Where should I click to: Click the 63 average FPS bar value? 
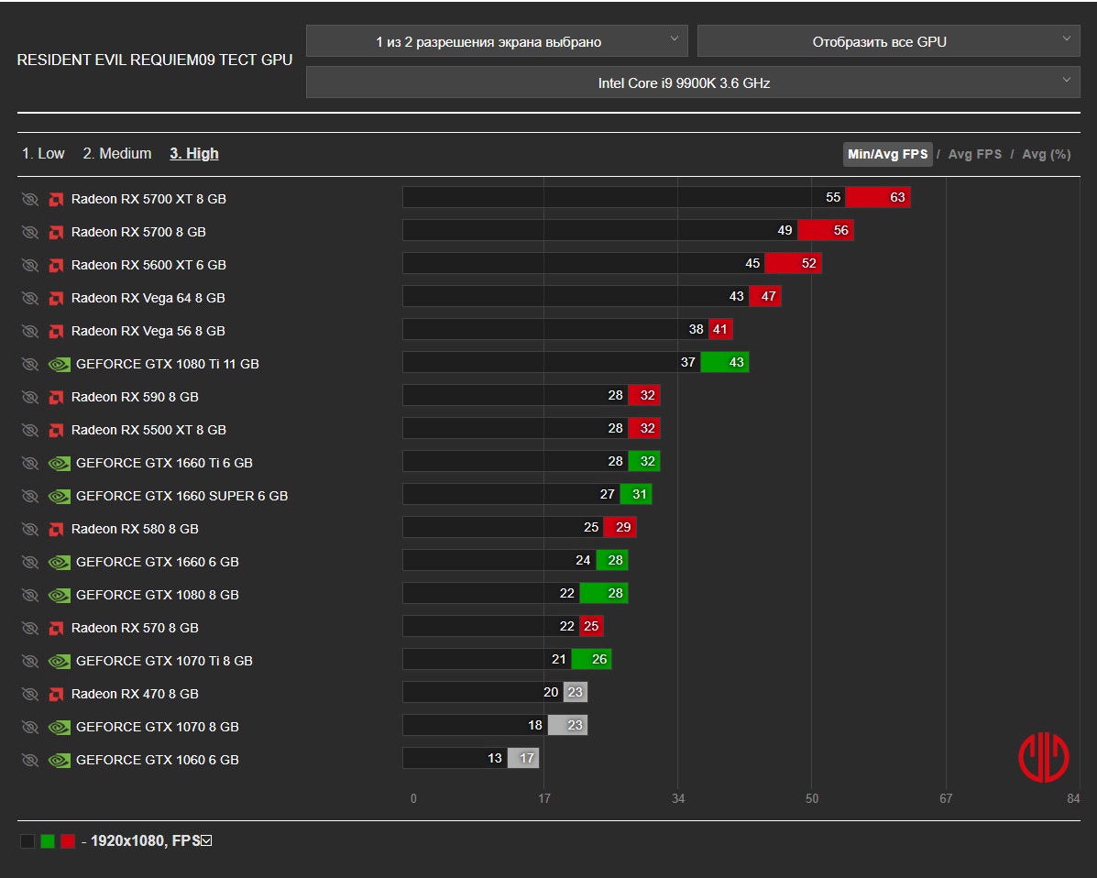point(878,197)
